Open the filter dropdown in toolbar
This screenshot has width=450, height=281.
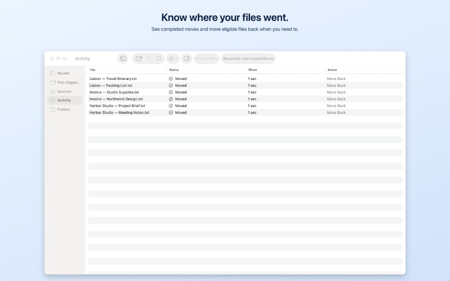[x=173, y=58]
